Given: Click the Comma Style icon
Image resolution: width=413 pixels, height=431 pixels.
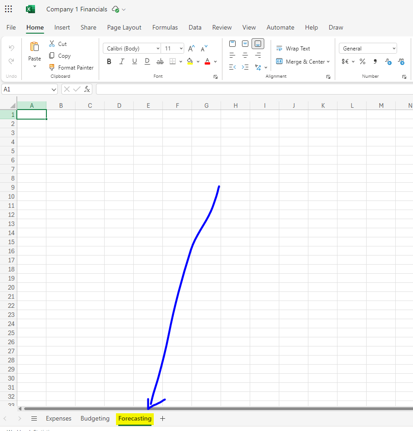Looking at the screenshot, I should 375,61.
